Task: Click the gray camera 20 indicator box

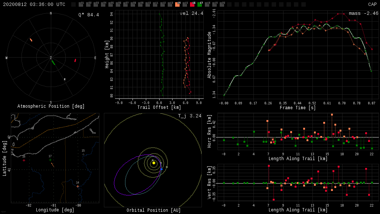Action: (222, 5)
